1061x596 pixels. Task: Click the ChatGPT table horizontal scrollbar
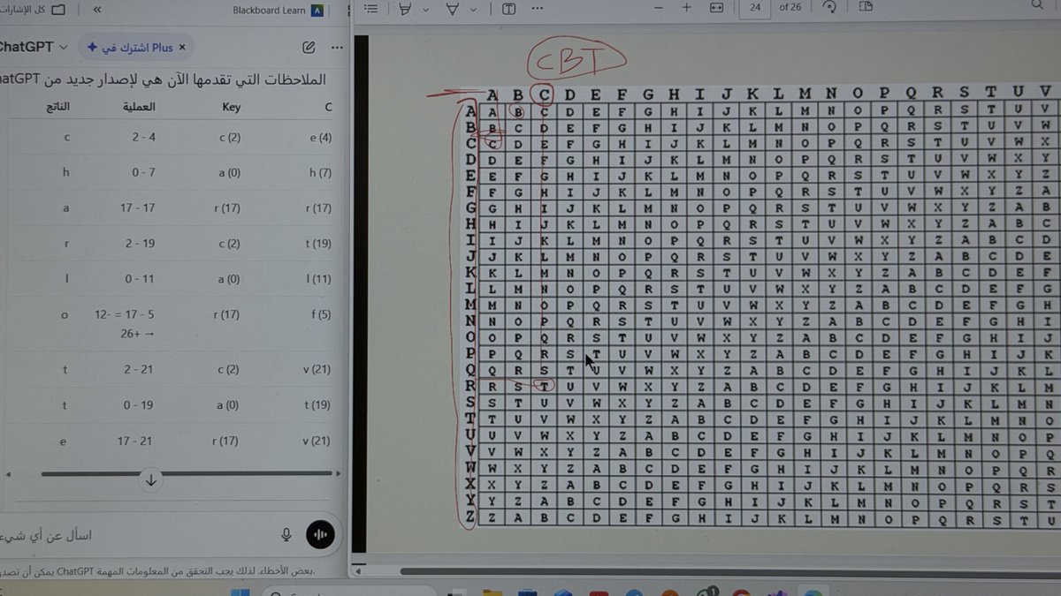(185, 474)
